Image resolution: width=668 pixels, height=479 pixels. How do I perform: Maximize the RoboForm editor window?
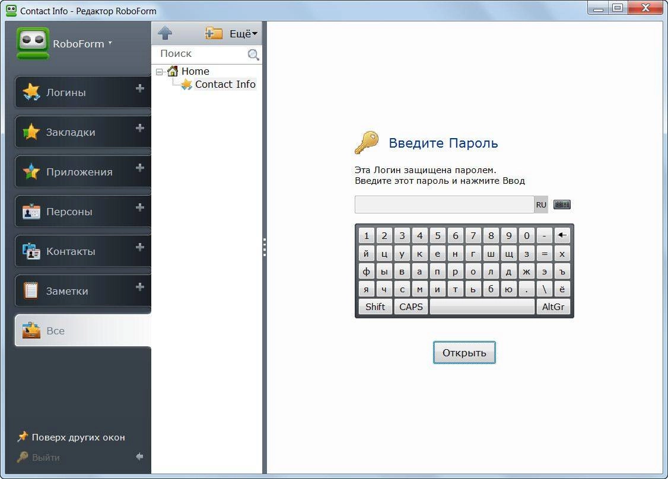point(618,8)
